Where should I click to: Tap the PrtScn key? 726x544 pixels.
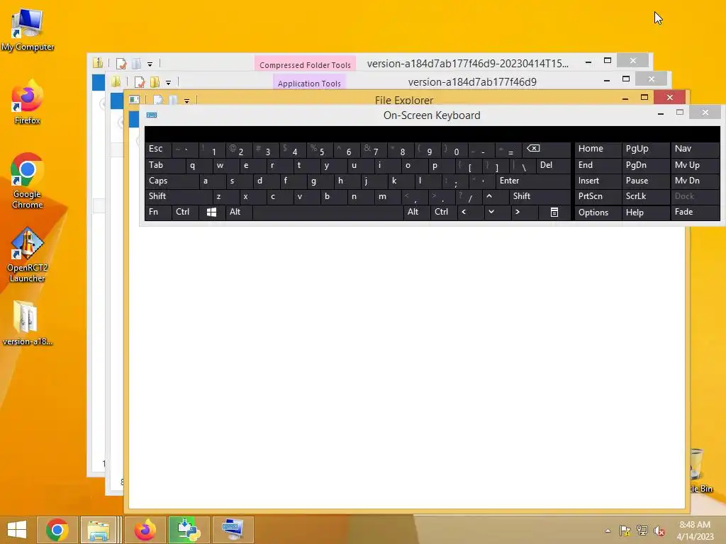(x=598, y=197)
